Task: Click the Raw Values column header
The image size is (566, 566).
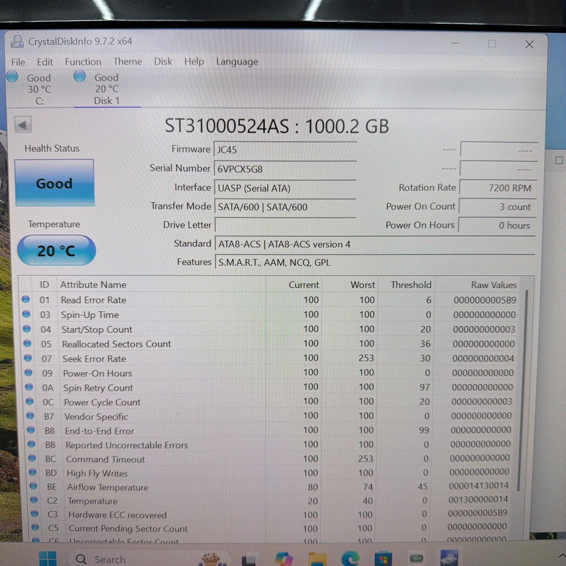Action: 493,285
